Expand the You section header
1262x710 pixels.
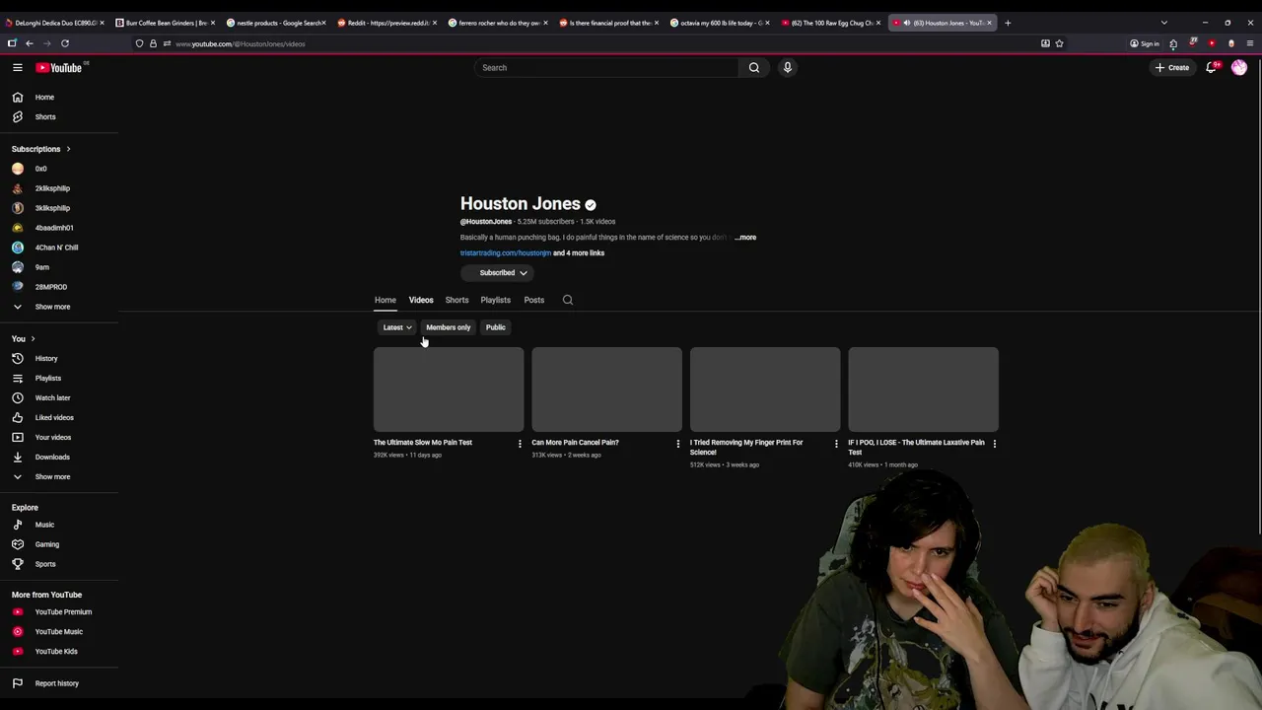coord(24,338)
